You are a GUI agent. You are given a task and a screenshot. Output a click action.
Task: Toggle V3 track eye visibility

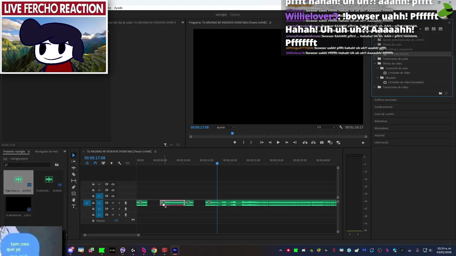click(113, 184)
